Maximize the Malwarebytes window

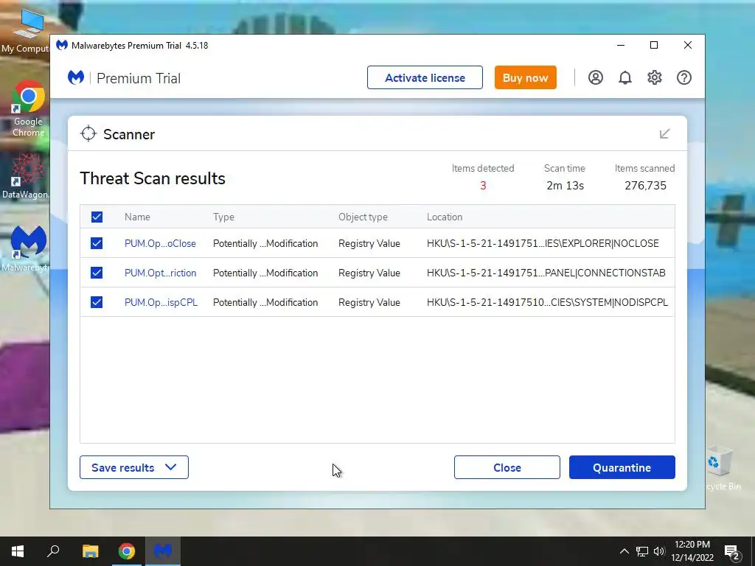coord(654,45)
